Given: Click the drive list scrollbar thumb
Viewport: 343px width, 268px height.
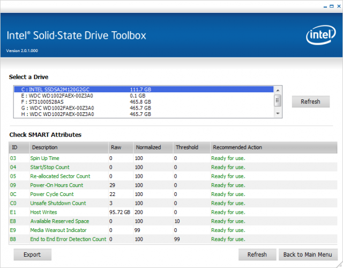Looking at the screenshot, I should pyautogui.click(x=278, y=100).
